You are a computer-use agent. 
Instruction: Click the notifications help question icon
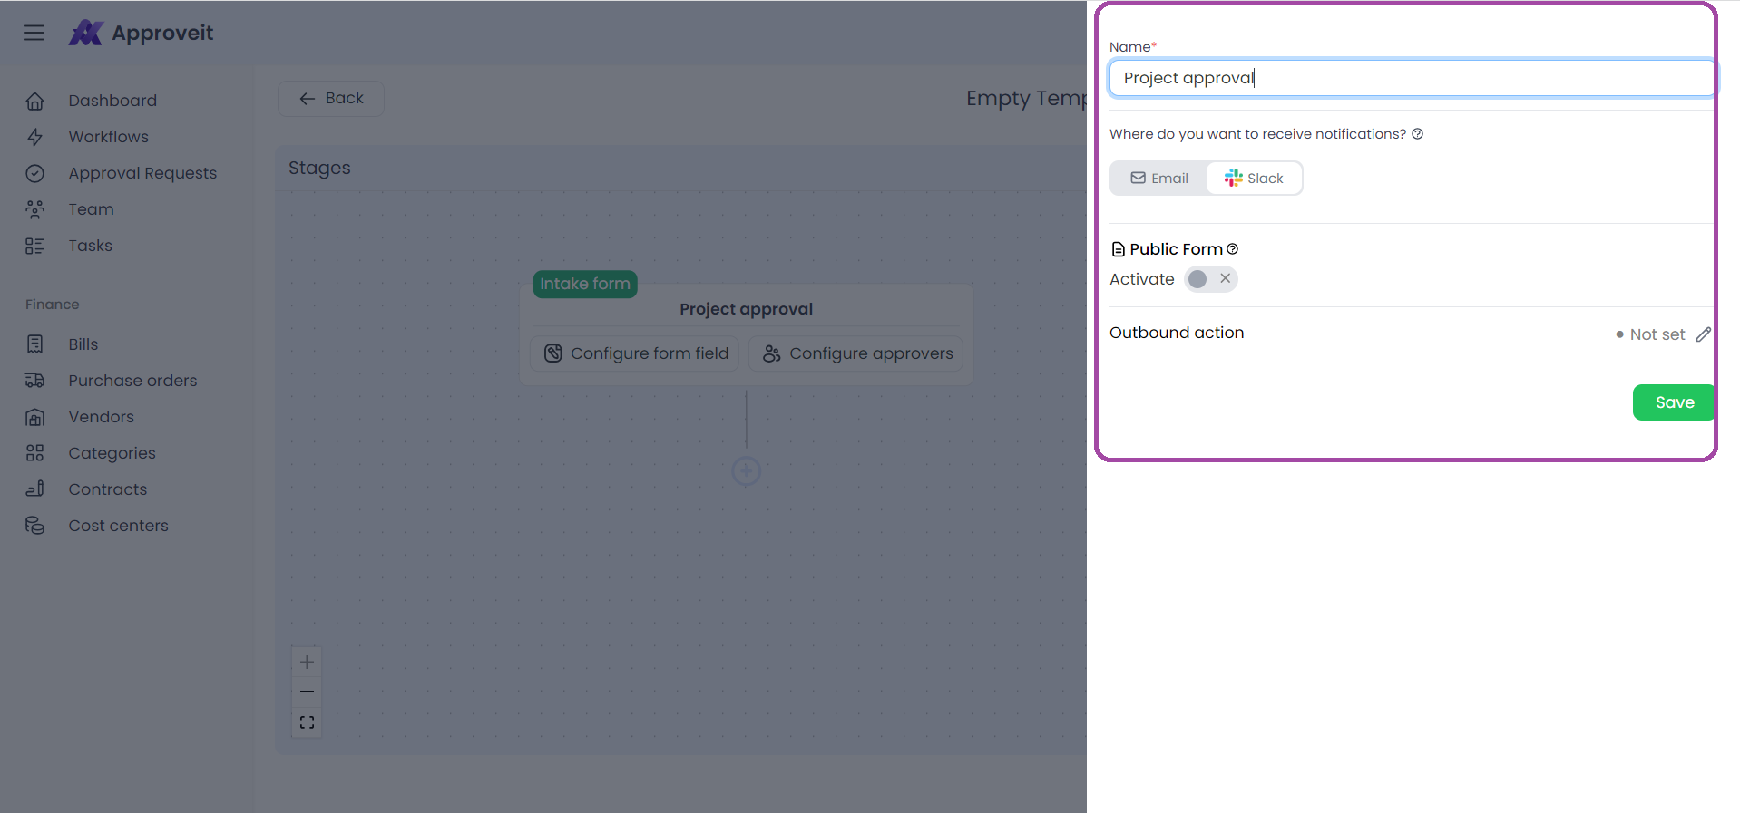[x=1417, y=134]
